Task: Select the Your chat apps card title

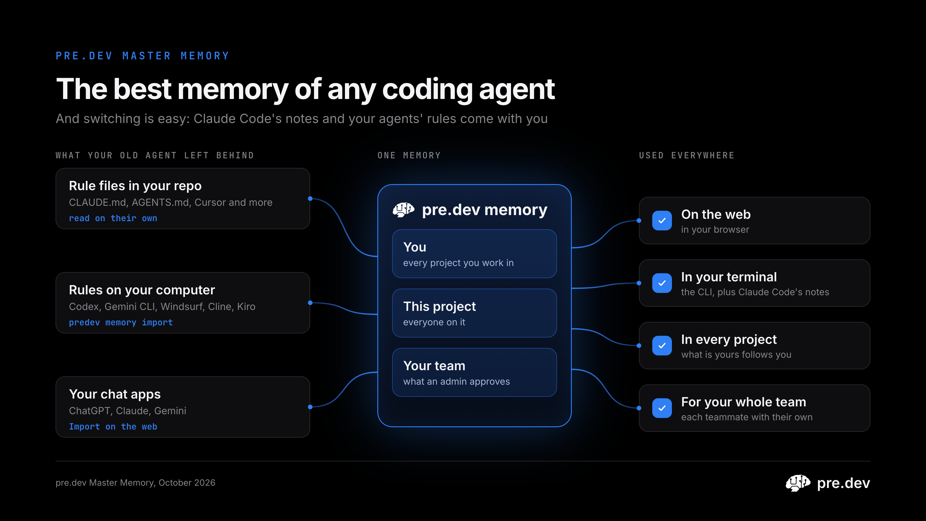Action: (x=115, y=395)
